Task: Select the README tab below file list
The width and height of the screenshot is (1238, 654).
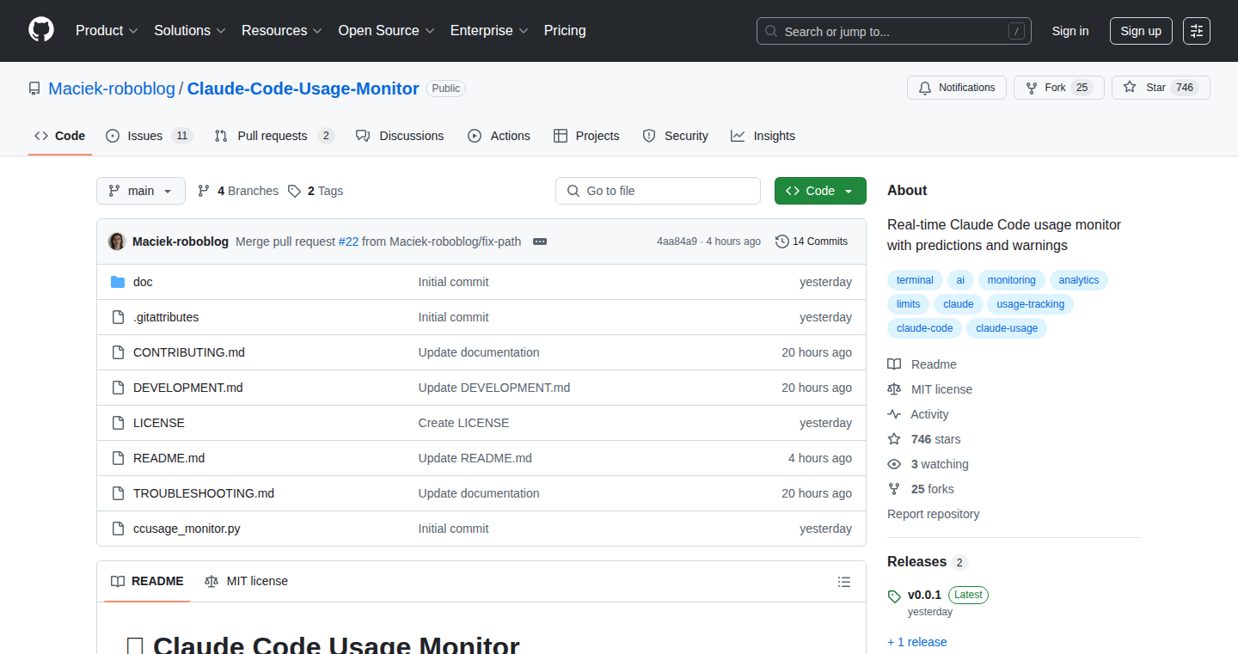Action: (147, 581)
